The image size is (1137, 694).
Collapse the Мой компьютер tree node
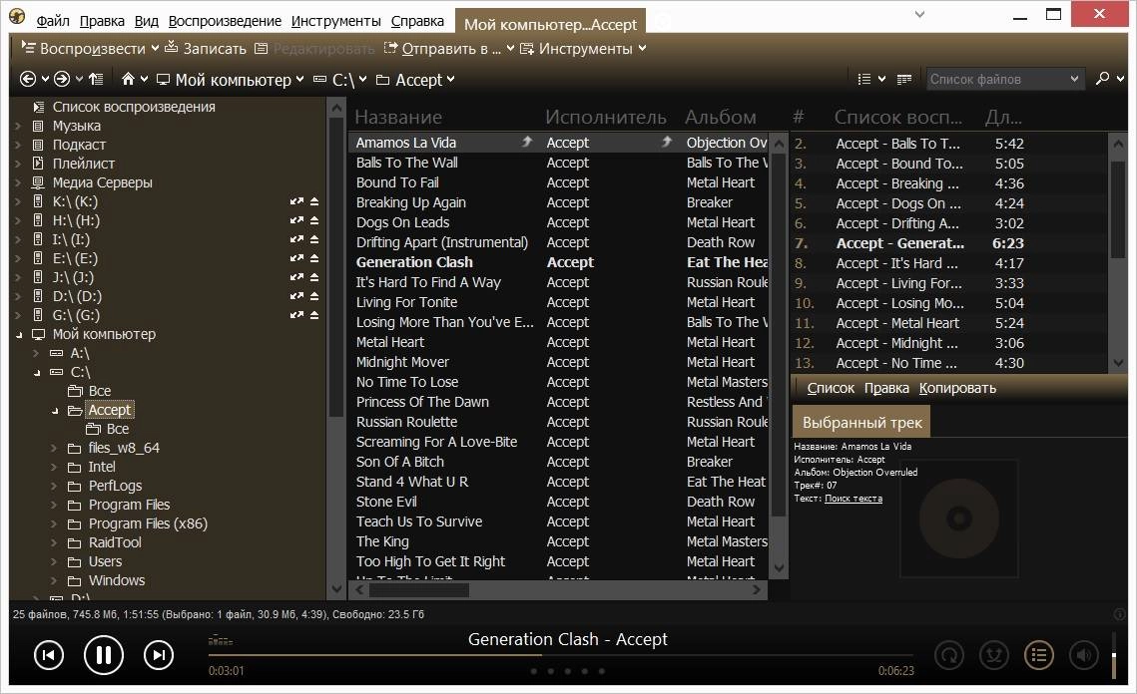click(19, 335)
